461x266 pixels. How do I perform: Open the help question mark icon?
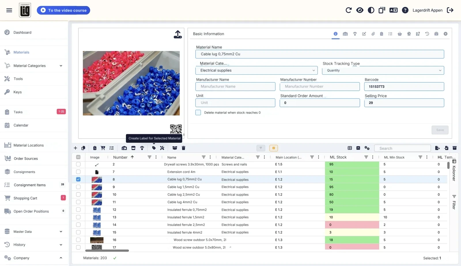(405, 10)
